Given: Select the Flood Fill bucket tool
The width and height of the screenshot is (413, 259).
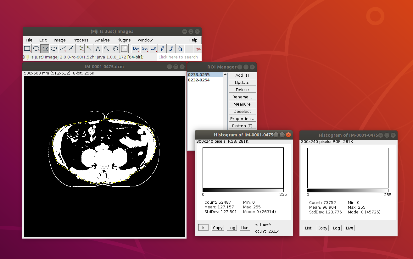Looking at the screenshot, I should tap(180, 49).
